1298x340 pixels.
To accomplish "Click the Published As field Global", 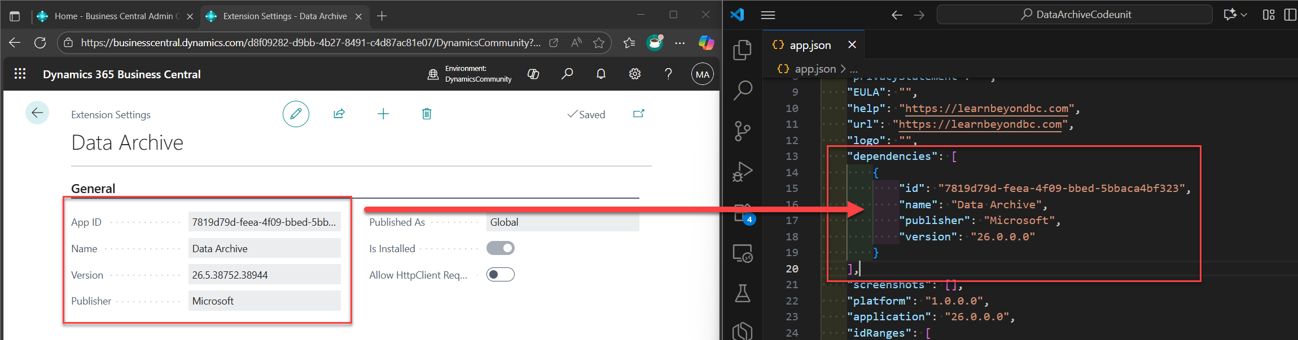I will 563,222.
